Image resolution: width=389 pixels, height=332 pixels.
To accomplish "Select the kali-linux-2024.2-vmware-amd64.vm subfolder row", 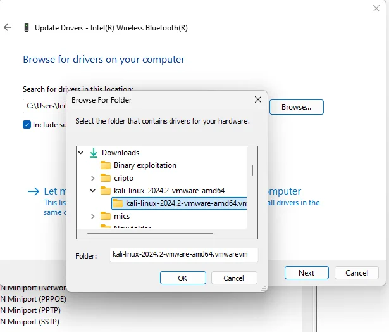I will (x=179, y=203).
